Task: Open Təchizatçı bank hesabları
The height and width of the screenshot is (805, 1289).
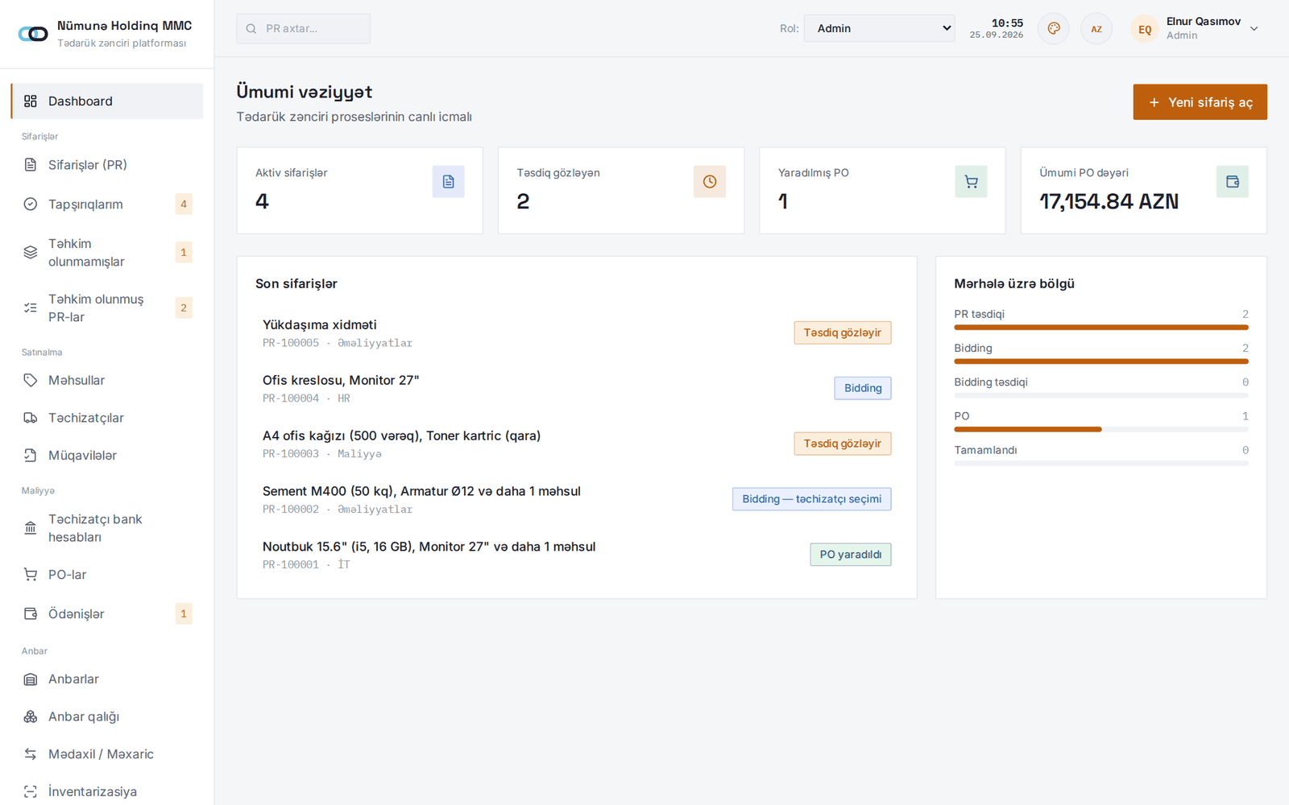Action: pos(107,528)
